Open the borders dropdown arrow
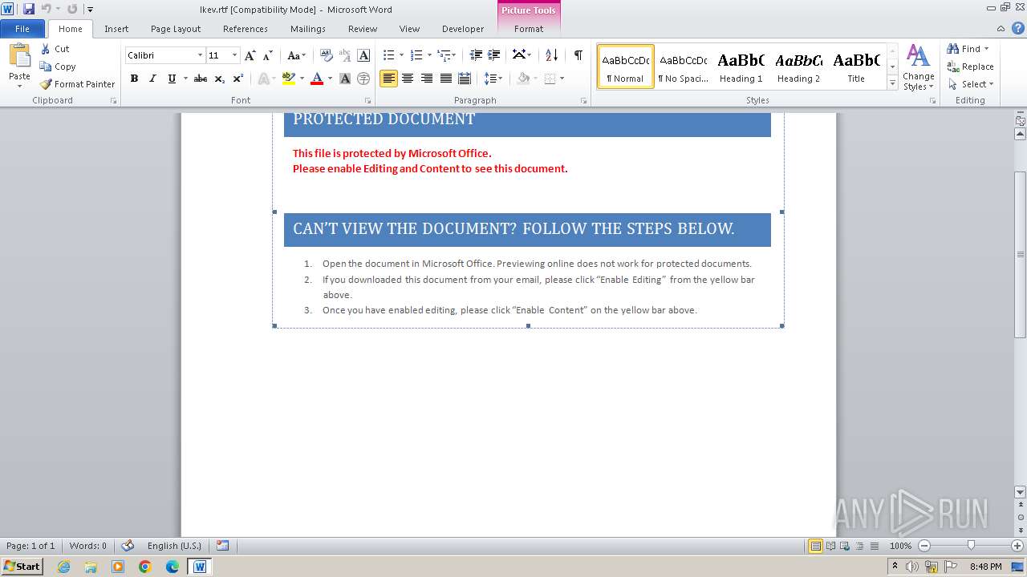1027x577 pixels. 562,79
